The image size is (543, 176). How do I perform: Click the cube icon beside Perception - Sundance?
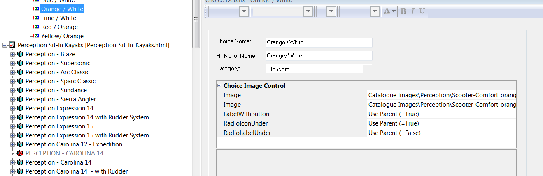(x=20, y=90)
